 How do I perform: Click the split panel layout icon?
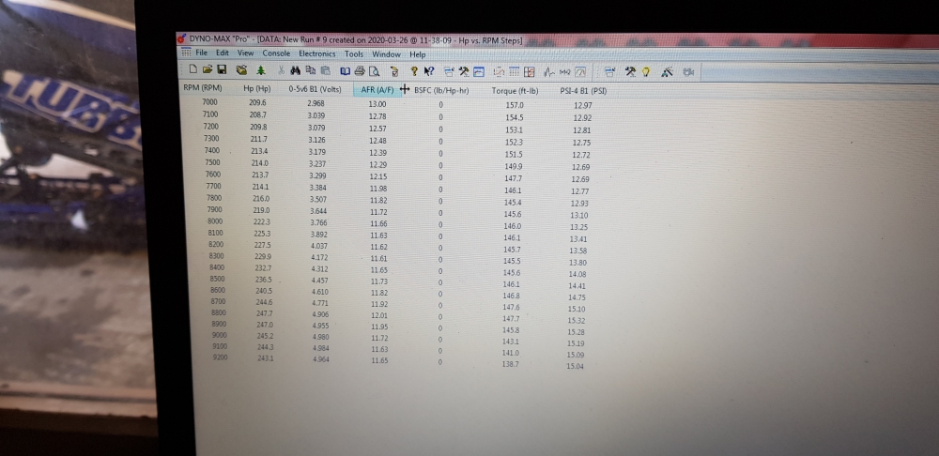pyautogui.click(x=530, y=72)
